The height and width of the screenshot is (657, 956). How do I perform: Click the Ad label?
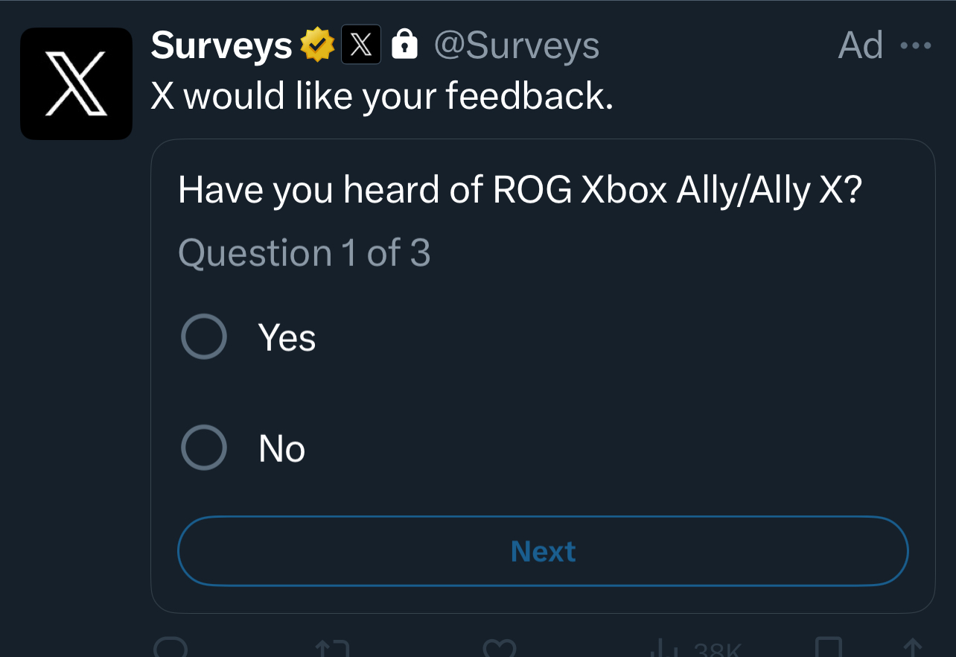(x=861, y=46)
